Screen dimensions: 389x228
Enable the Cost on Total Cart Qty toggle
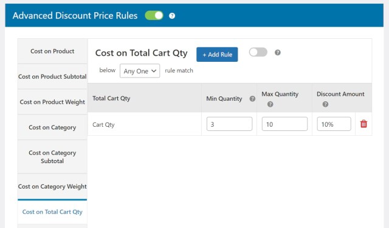click(258, 52)
